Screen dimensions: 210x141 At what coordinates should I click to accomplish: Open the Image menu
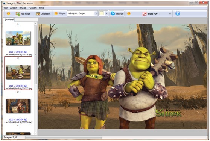pos(23,8)
